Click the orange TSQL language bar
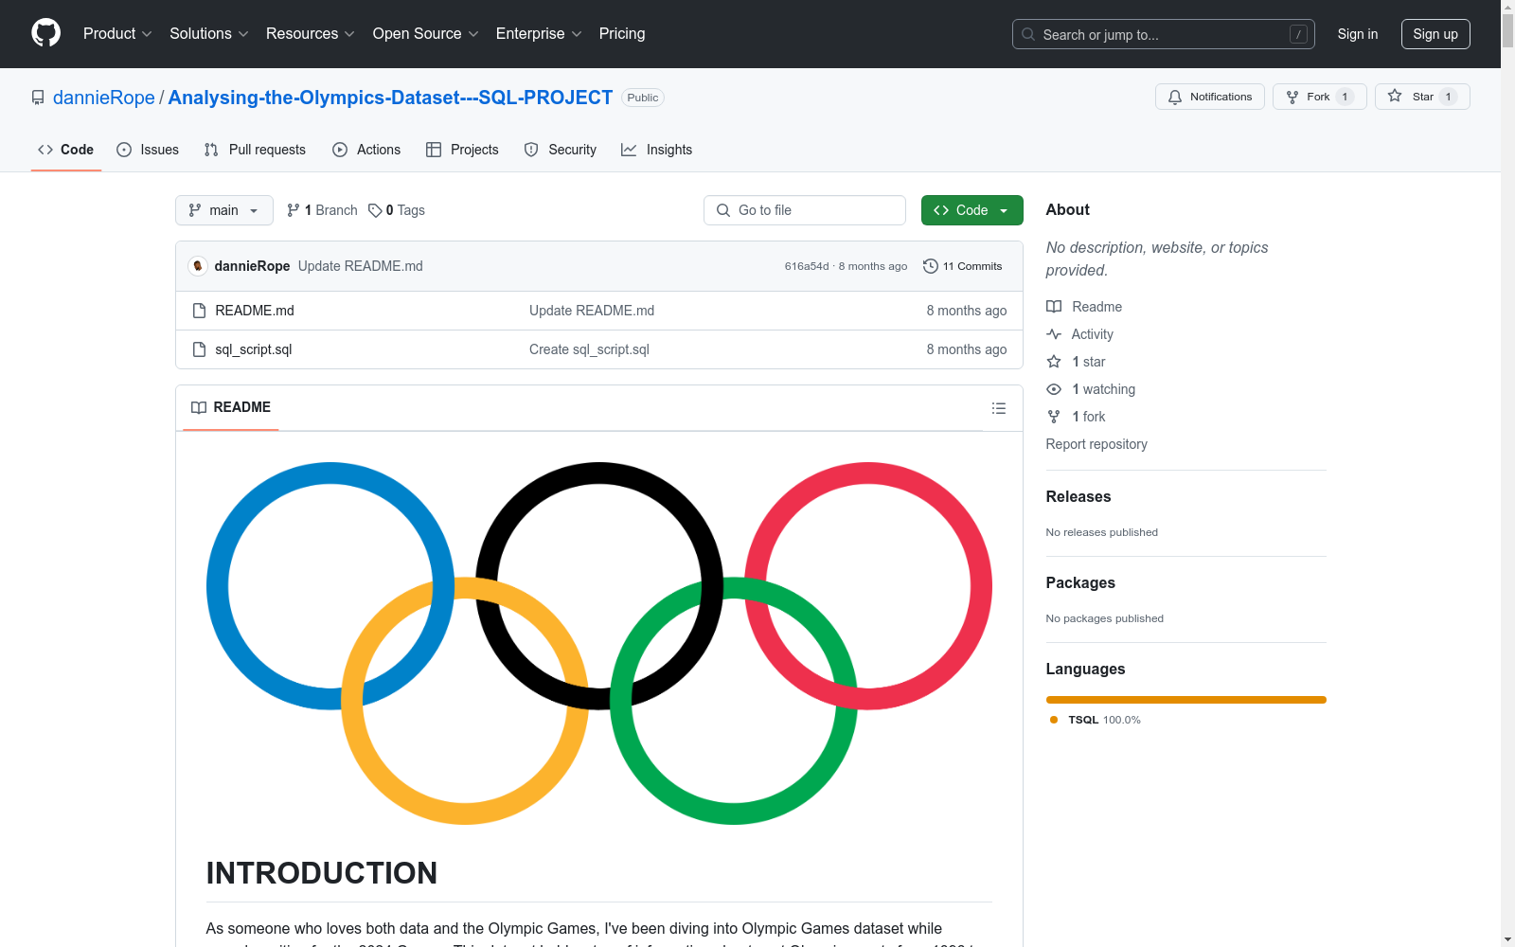The width and height of the screenshot is (1515, 947). pyautogui.click(x=1185, y=700)
